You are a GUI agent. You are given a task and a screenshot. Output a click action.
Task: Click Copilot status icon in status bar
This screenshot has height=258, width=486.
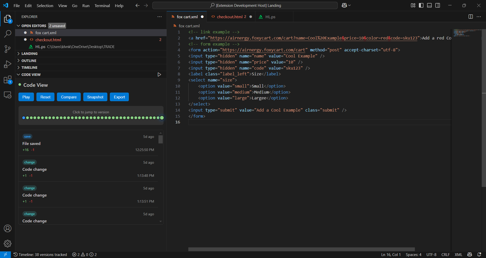[470, 254]
